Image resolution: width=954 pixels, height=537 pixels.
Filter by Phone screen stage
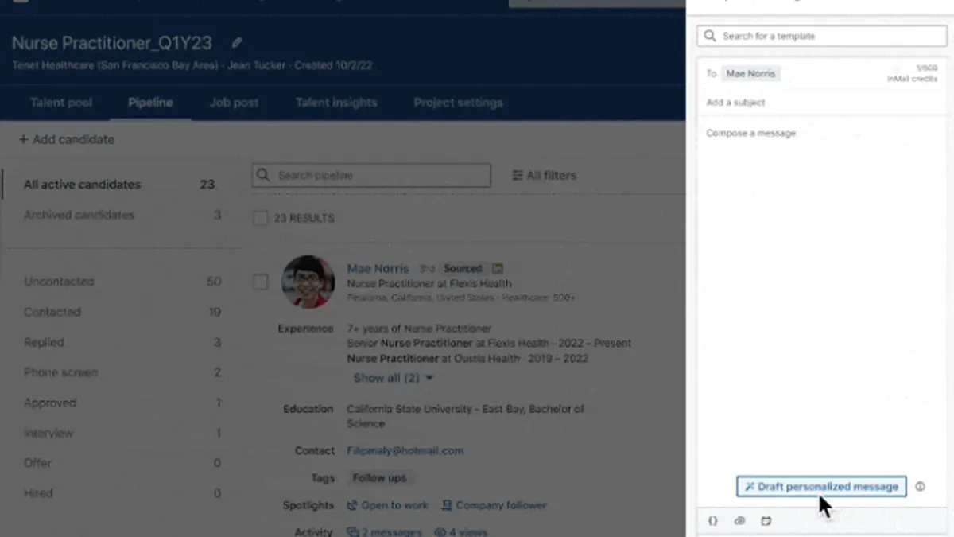[x=122, y=372]
